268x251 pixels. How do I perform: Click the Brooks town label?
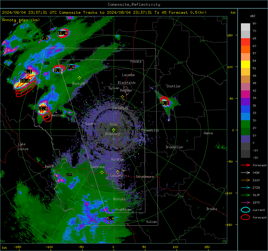point(212,209)
